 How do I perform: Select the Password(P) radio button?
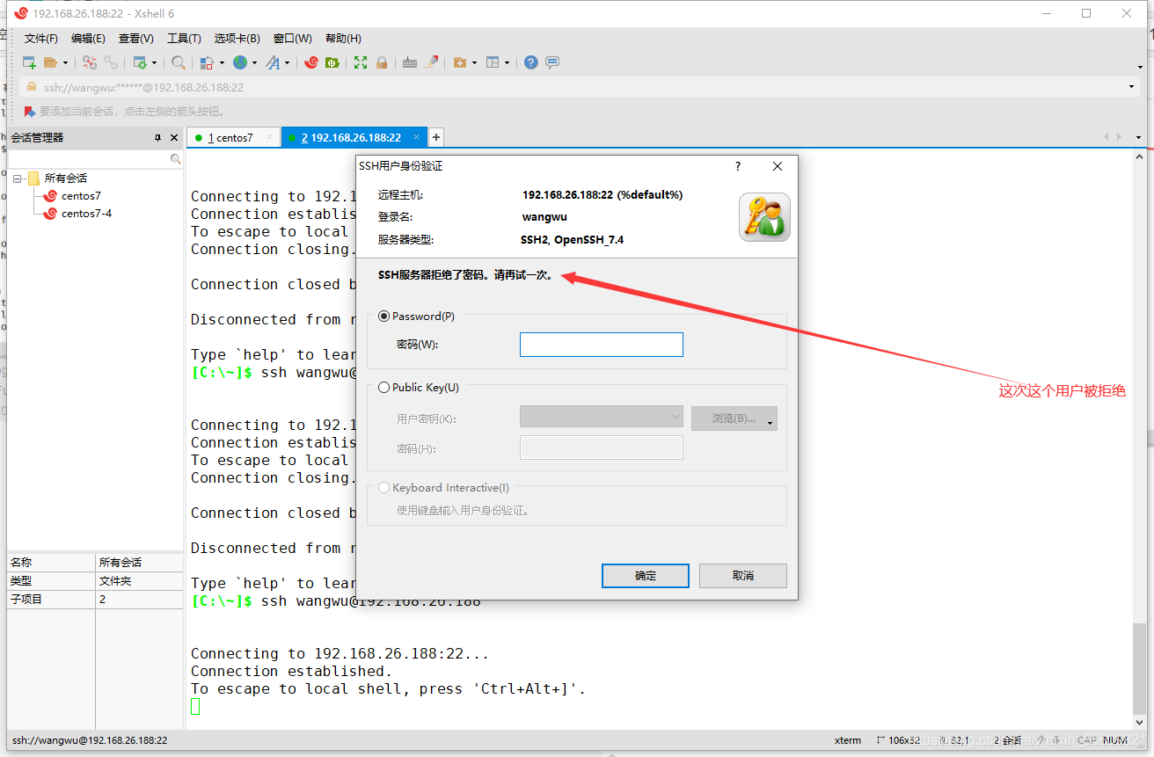click(383, 317)
